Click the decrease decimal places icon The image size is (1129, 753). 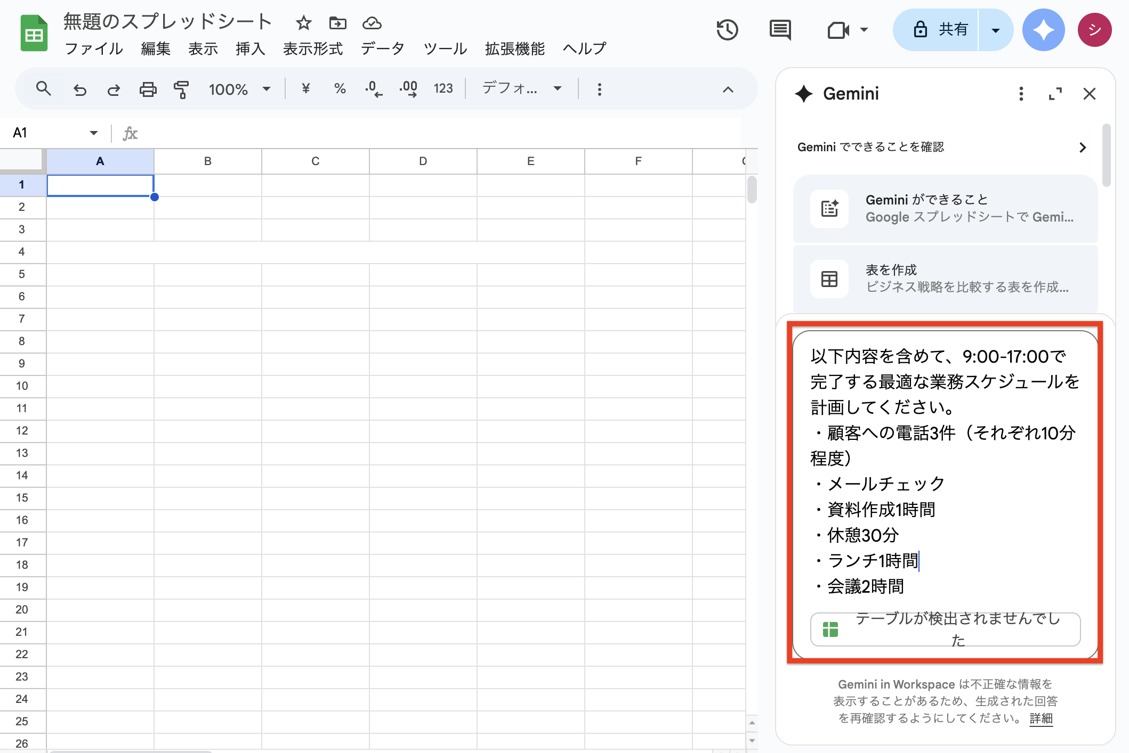coord(373,89)
